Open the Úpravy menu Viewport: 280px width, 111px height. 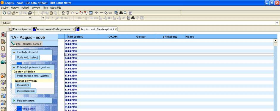tap(15, 8)
